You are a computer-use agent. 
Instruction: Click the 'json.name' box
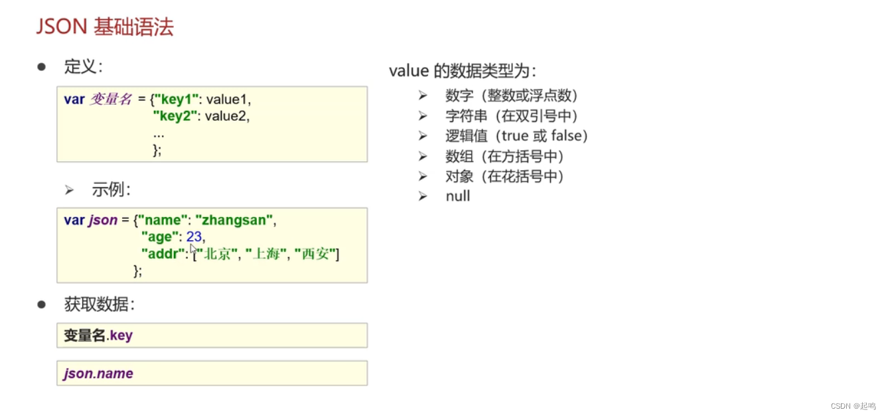[212, 373]
